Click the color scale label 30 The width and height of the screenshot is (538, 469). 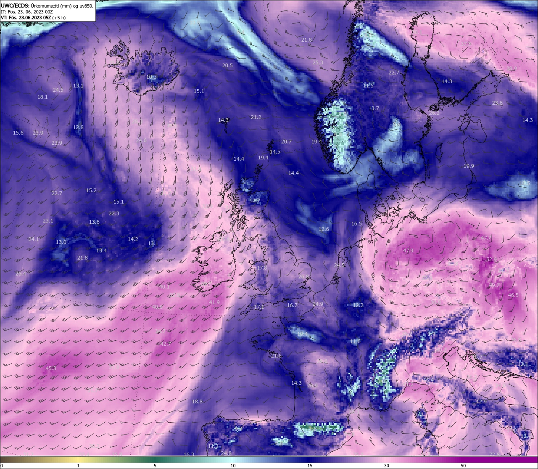(x=386, y=466)
